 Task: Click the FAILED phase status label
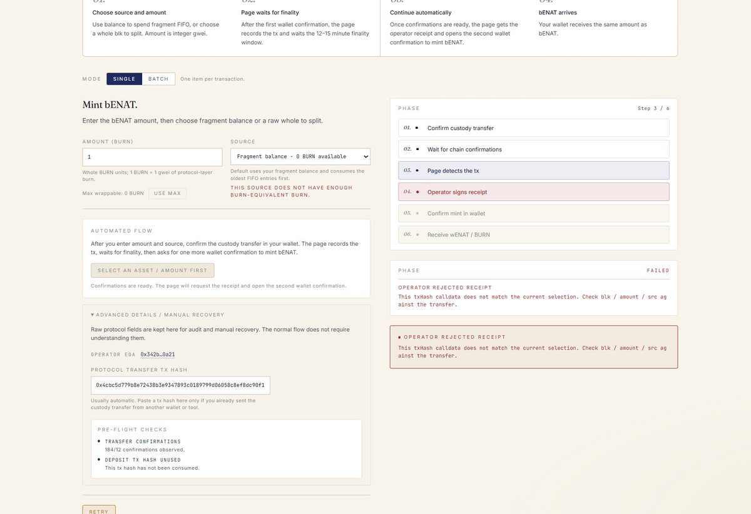point(658,271)
